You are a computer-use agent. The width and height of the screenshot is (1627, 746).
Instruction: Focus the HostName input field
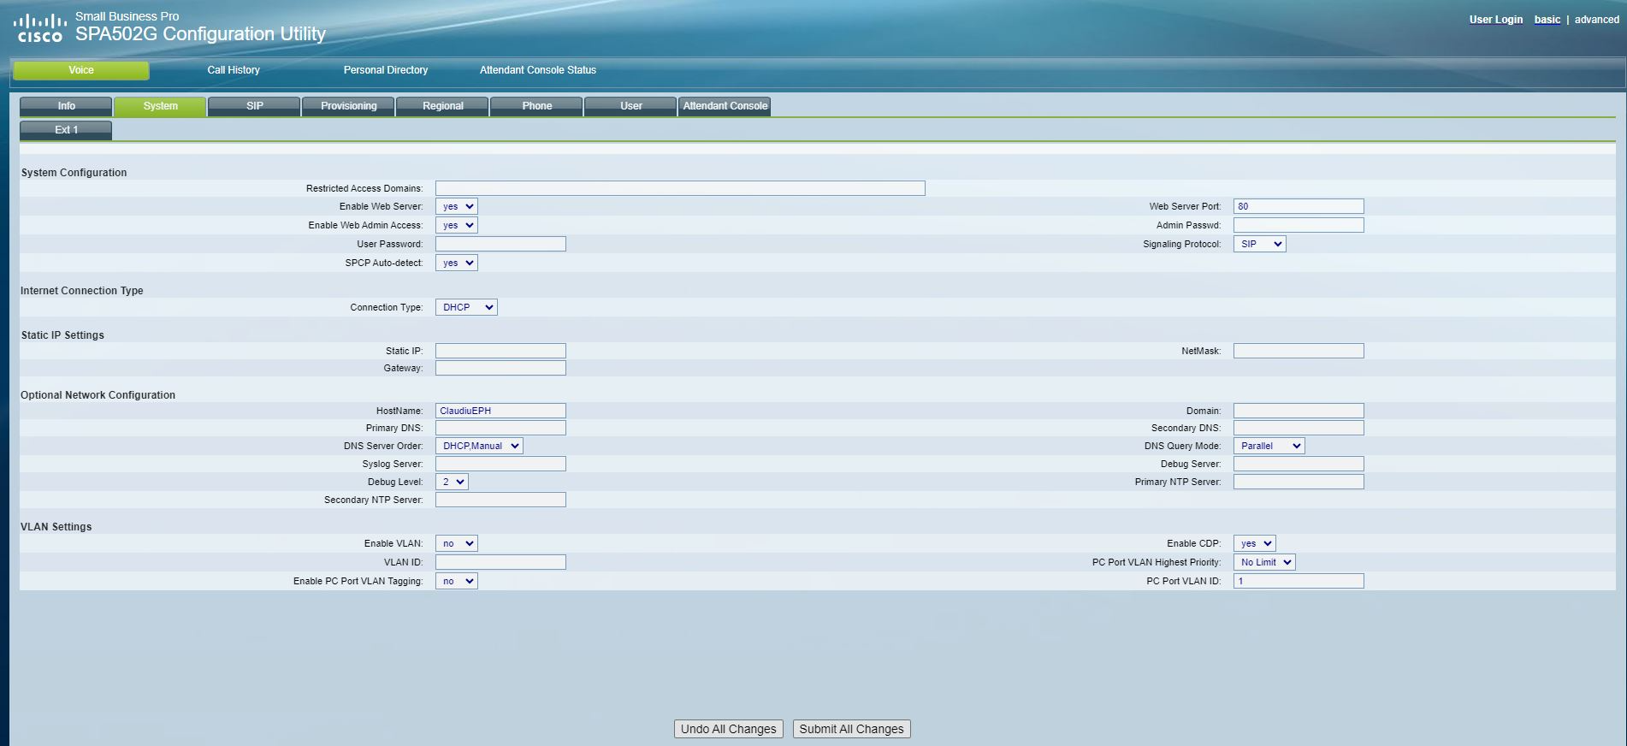tap(500, 411)
